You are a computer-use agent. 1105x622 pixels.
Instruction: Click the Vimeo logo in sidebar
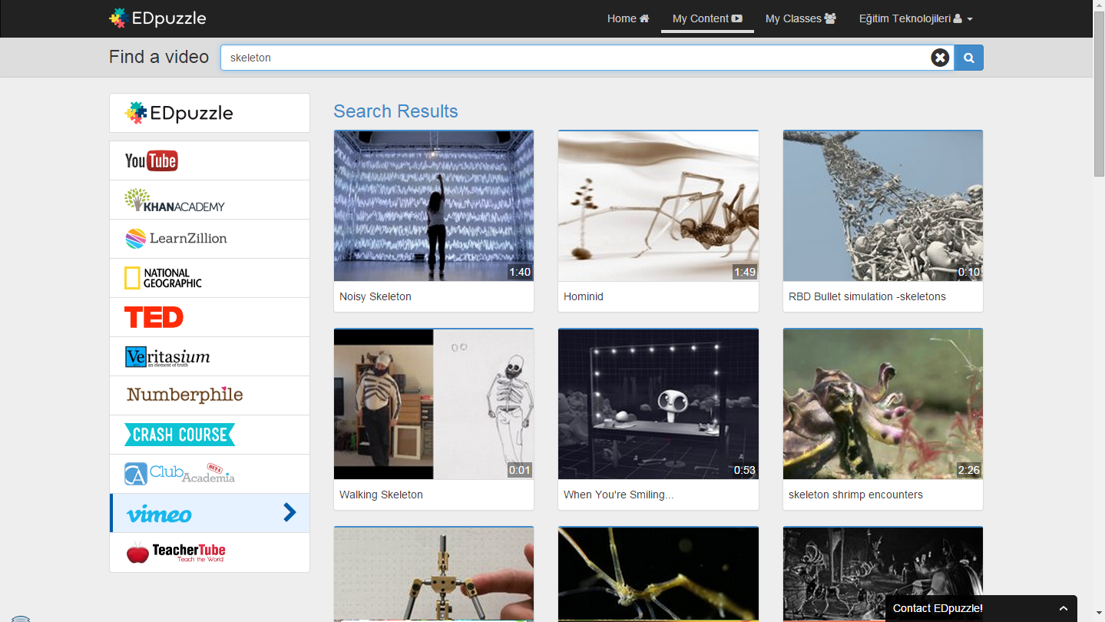(159, 514)
